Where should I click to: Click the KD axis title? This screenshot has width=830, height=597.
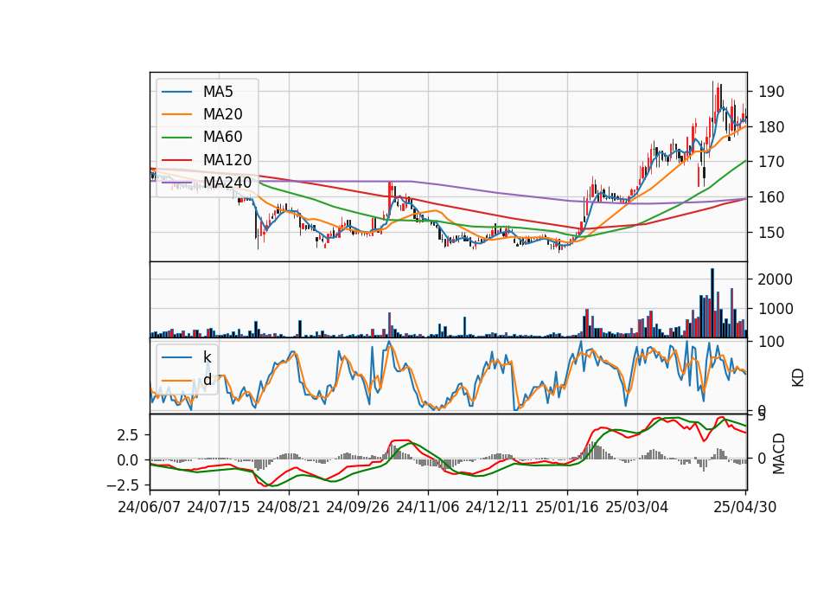[798, 377]
